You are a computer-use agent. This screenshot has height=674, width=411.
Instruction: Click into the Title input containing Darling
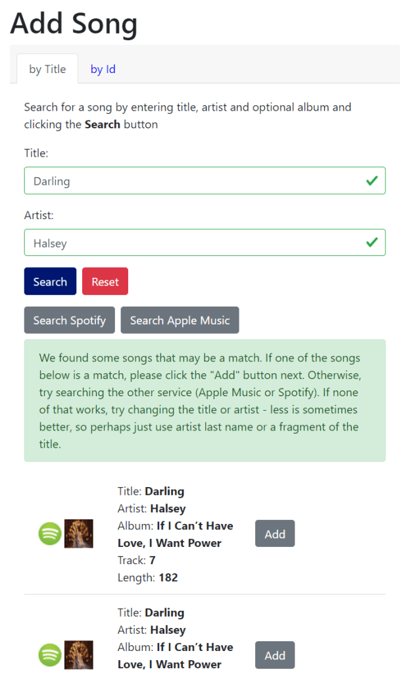point(191,181)
